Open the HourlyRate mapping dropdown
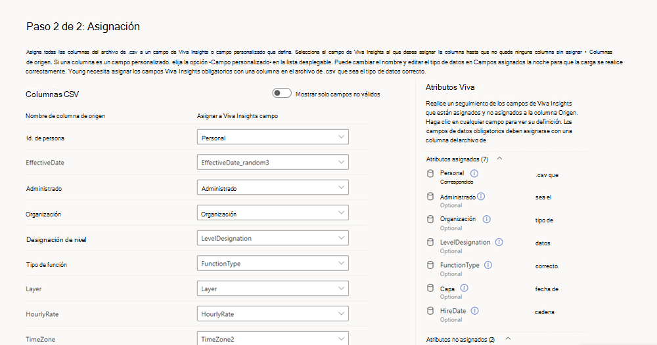Screen dimensions: 657x345 (273, 314)
